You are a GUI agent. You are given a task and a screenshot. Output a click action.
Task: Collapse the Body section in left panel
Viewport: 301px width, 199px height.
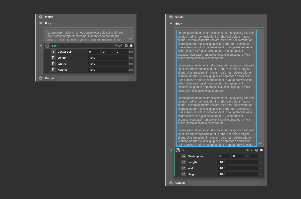coord(41,23)
